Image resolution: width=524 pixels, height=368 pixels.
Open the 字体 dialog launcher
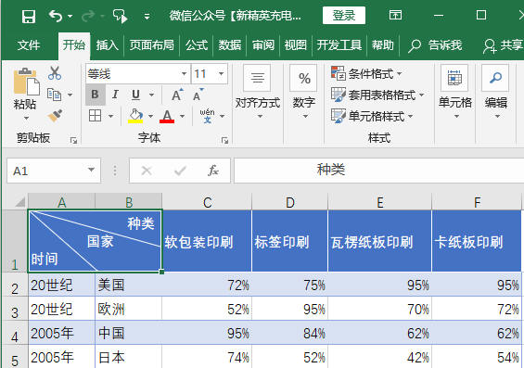click(224, 140)
